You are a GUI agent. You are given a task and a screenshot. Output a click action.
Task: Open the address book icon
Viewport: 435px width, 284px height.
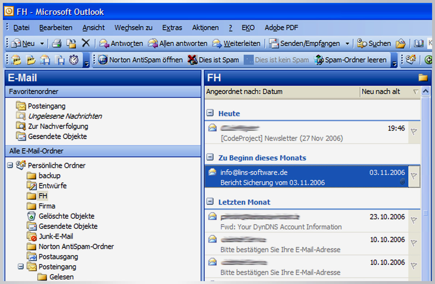point(419,44)
